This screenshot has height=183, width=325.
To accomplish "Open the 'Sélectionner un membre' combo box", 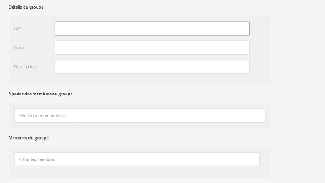I will tap(140, 116).
